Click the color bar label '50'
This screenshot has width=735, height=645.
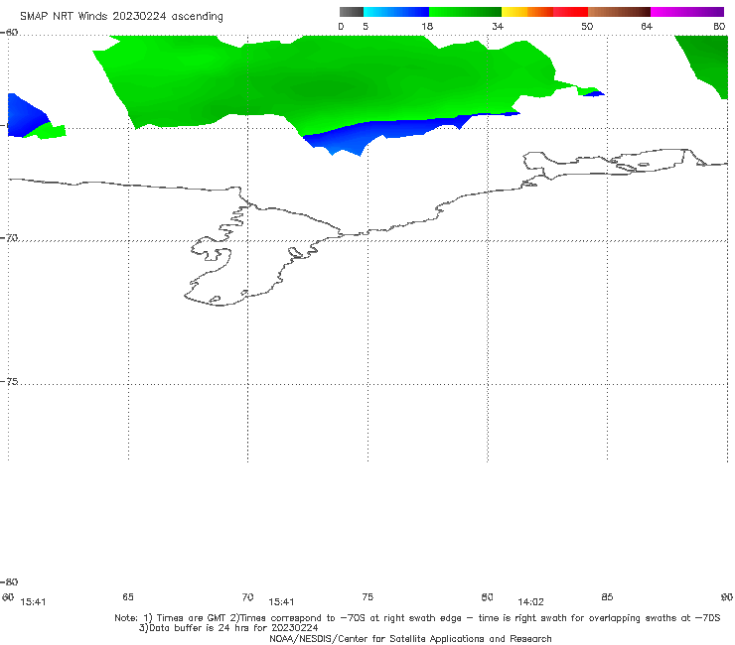[587, 26]
